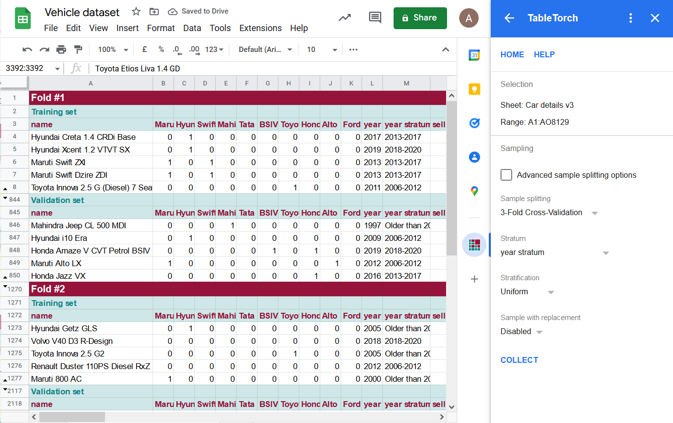Open number format 123 dropdown
Image resolution: width=673 pixels, height=423 pixels.
pos(214,50)
